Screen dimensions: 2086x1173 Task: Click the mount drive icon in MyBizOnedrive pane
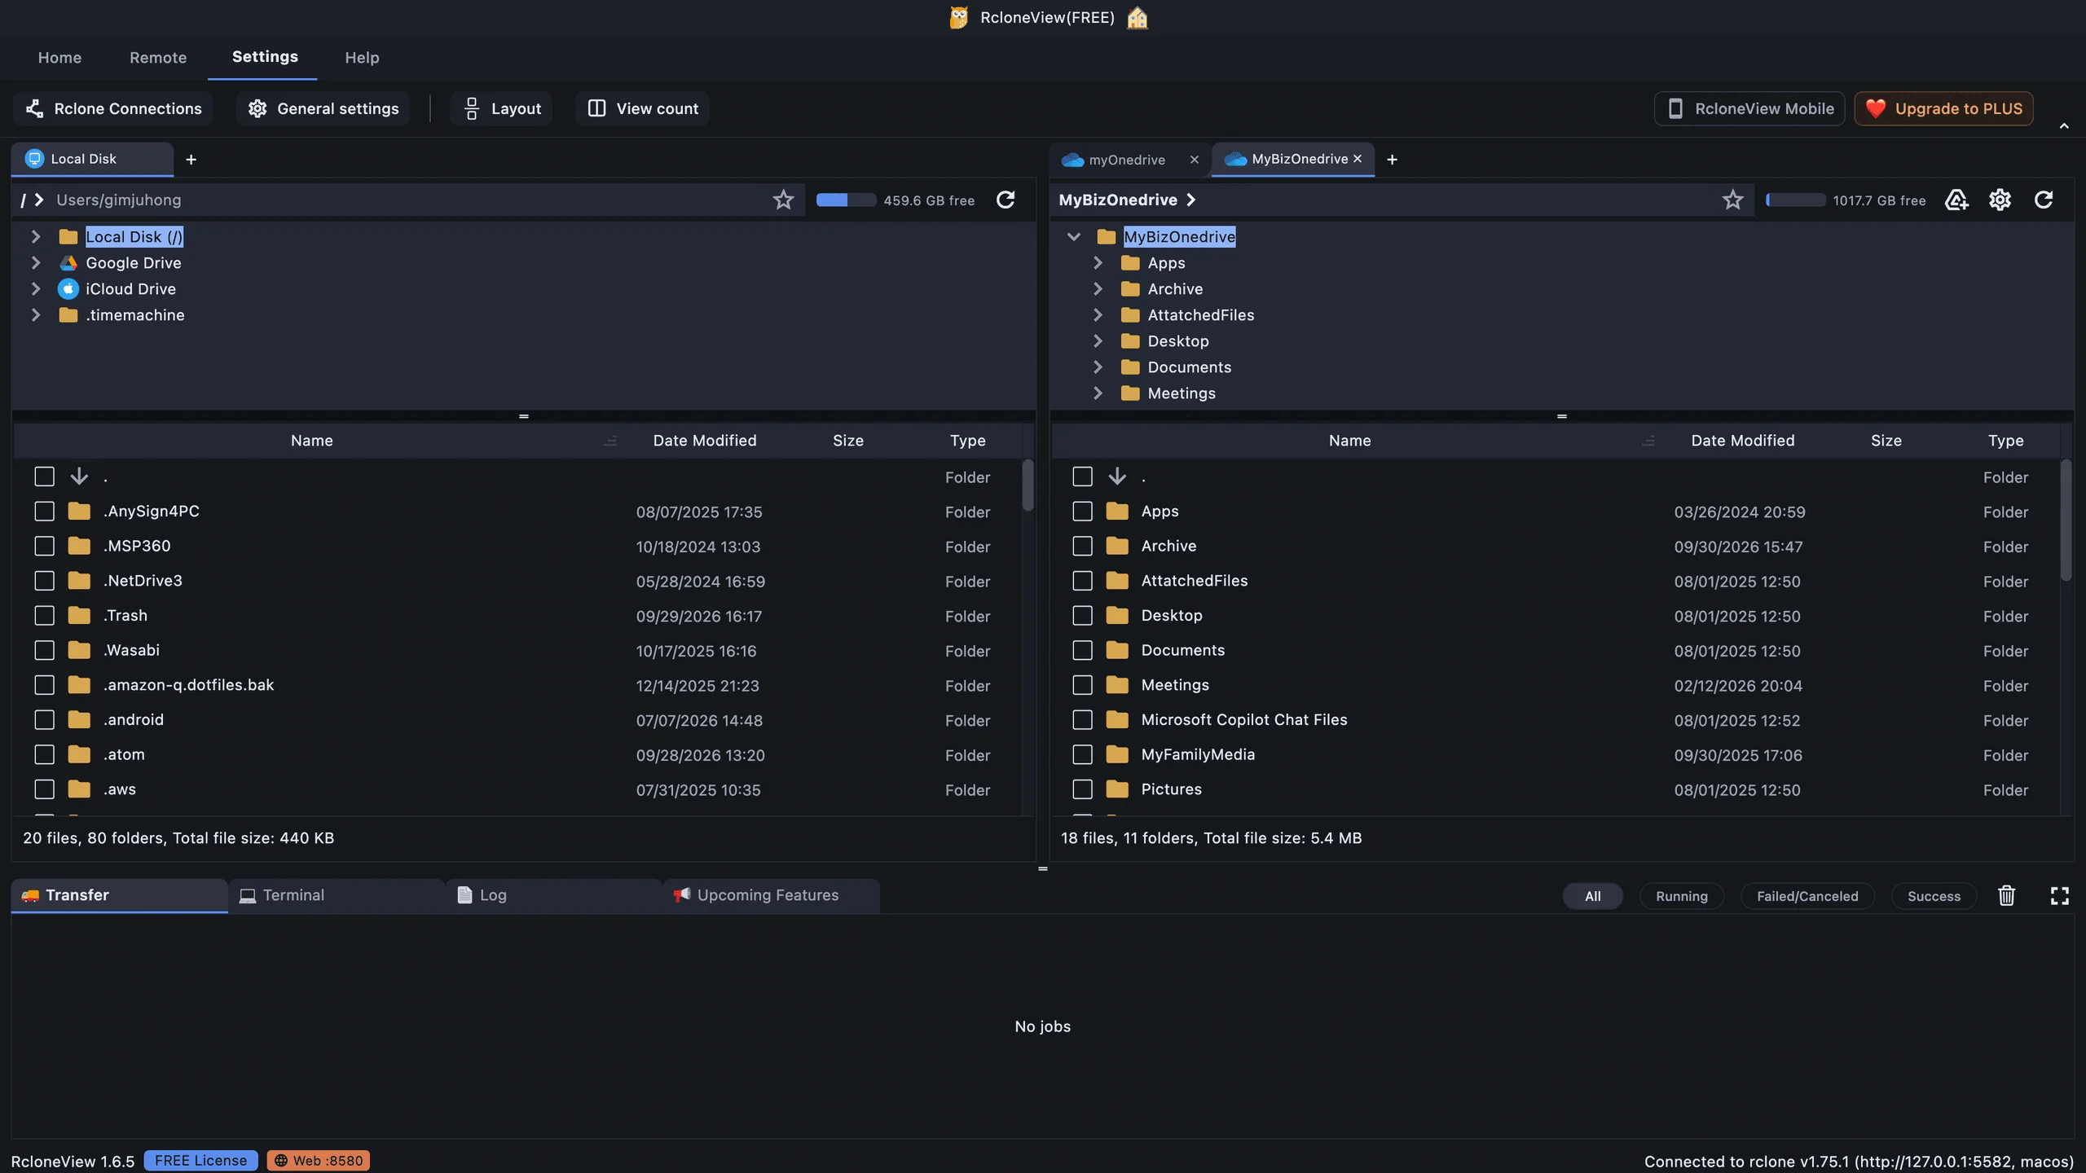pyautogui.click(x=1956, y=200)
